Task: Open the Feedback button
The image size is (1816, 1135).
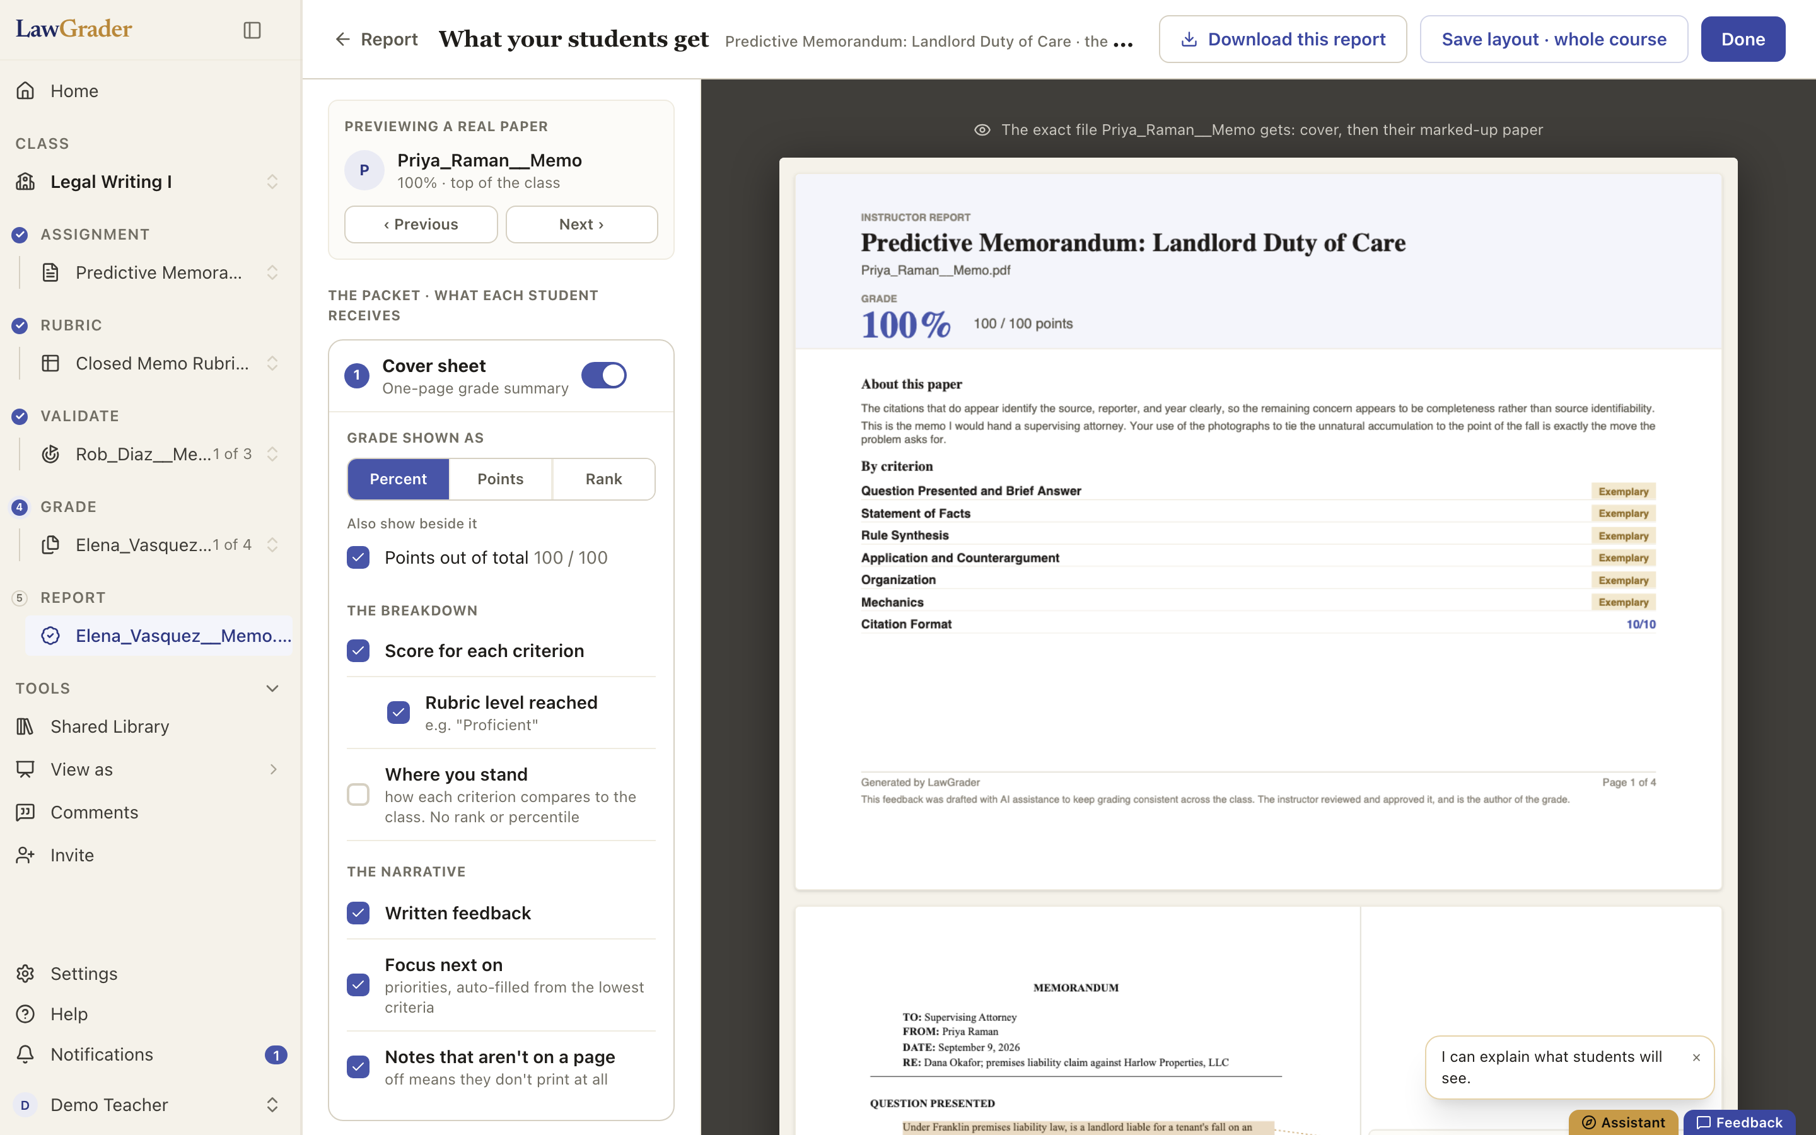Action: [x=1738, y=1122]
